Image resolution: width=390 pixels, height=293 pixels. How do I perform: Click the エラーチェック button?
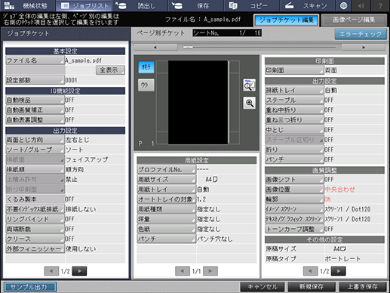point(361,34)
